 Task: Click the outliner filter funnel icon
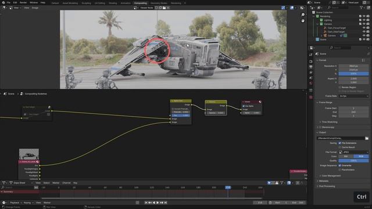click(x=362, y=8)
